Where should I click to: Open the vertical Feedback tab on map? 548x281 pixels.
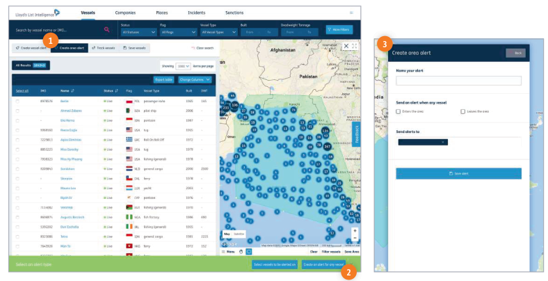coord(356,134)
